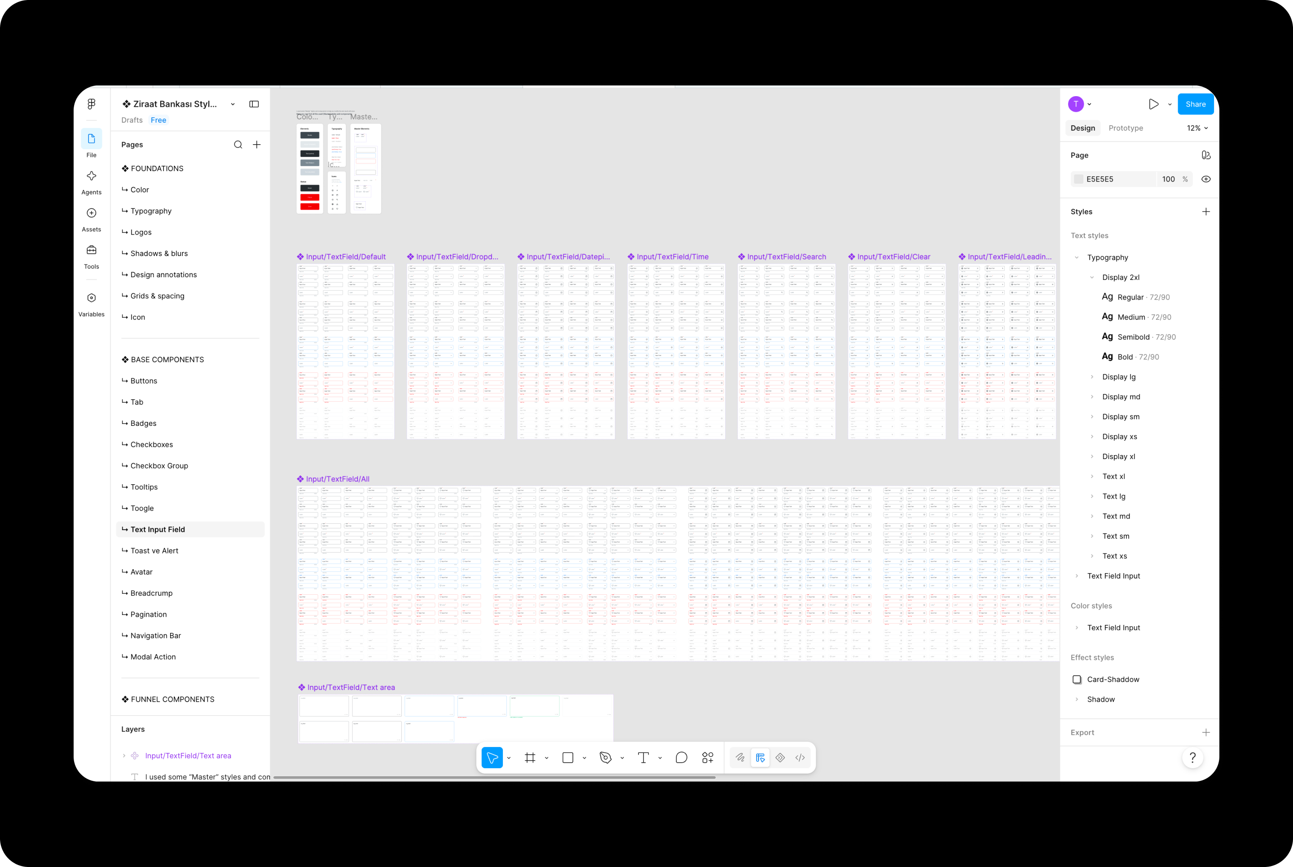Image resolution: width=1293 pixels, height=867 pixels.
Task: Open the Variables sidebar panel
Action: click(92, 298)
